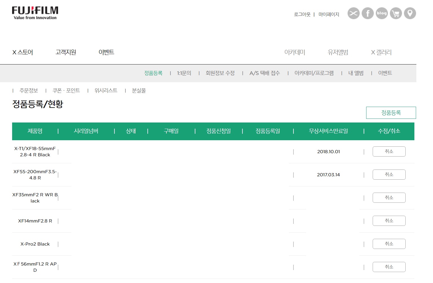Open the X series brand icon
Image resolution: width=433 pixels, height=283 pixels.
(353, 13)
